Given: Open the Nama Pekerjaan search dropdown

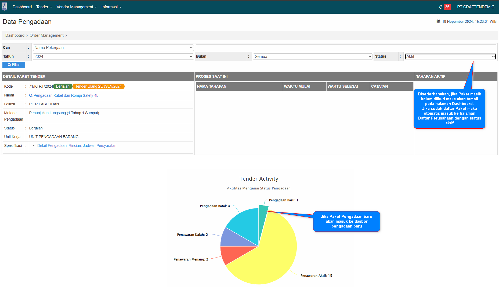Looking at the screenshot, I should (113, 48).
